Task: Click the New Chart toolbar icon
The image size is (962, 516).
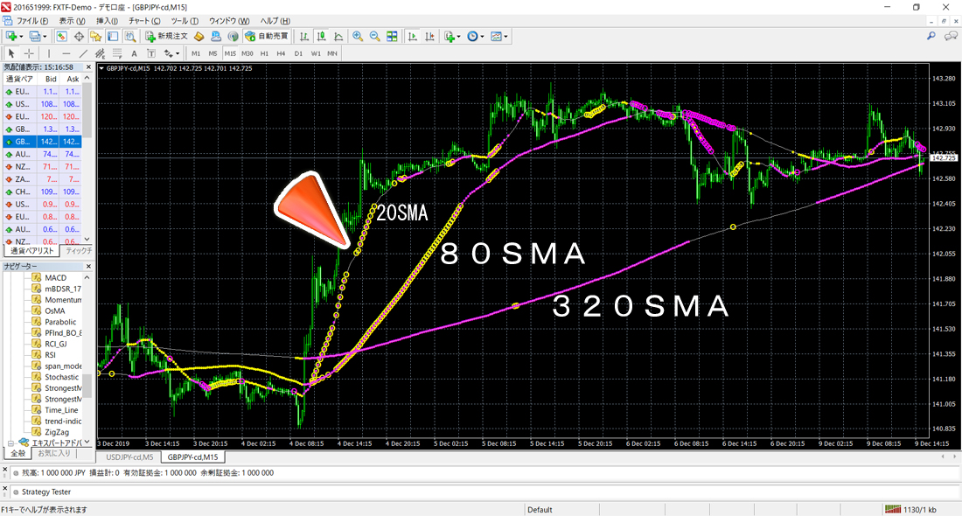Action: point(11,36)
